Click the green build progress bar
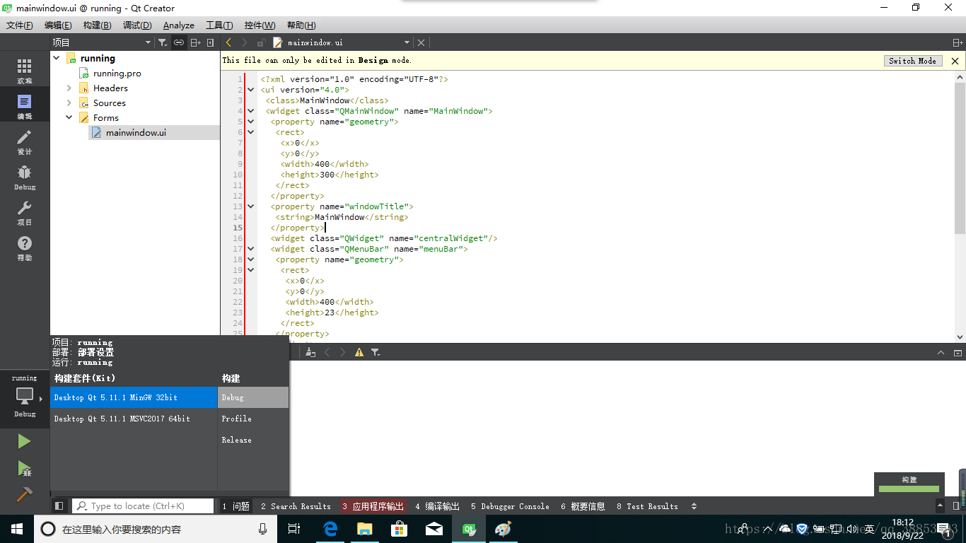 click(x=909, y=489)
